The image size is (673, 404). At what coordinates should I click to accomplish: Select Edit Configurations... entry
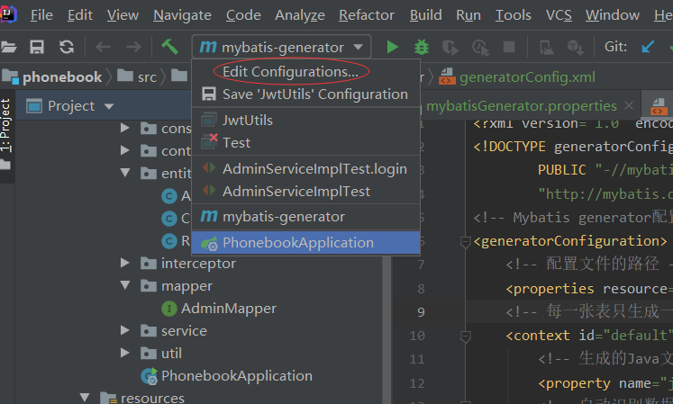tap(291, 72)
